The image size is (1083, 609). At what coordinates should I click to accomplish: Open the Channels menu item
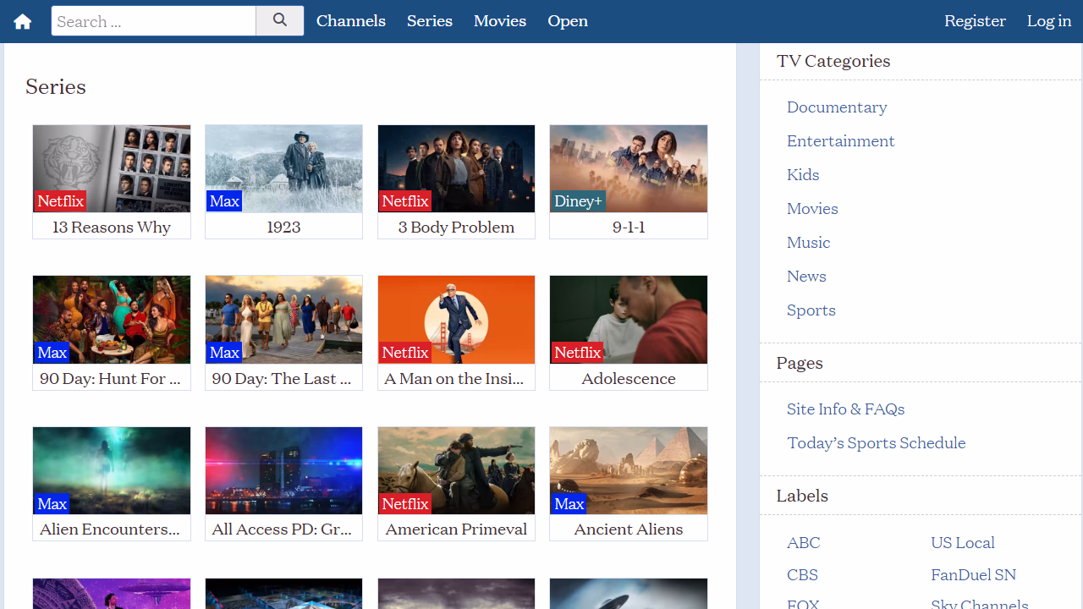tap(351, 21)
